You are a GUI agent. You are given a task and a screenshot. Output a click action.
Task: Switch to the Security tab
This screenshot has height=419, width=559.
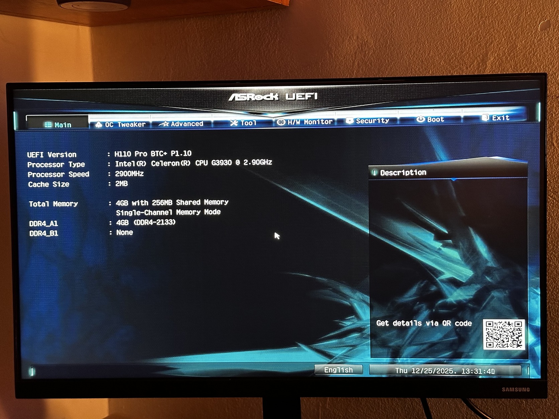click(371, 121)
